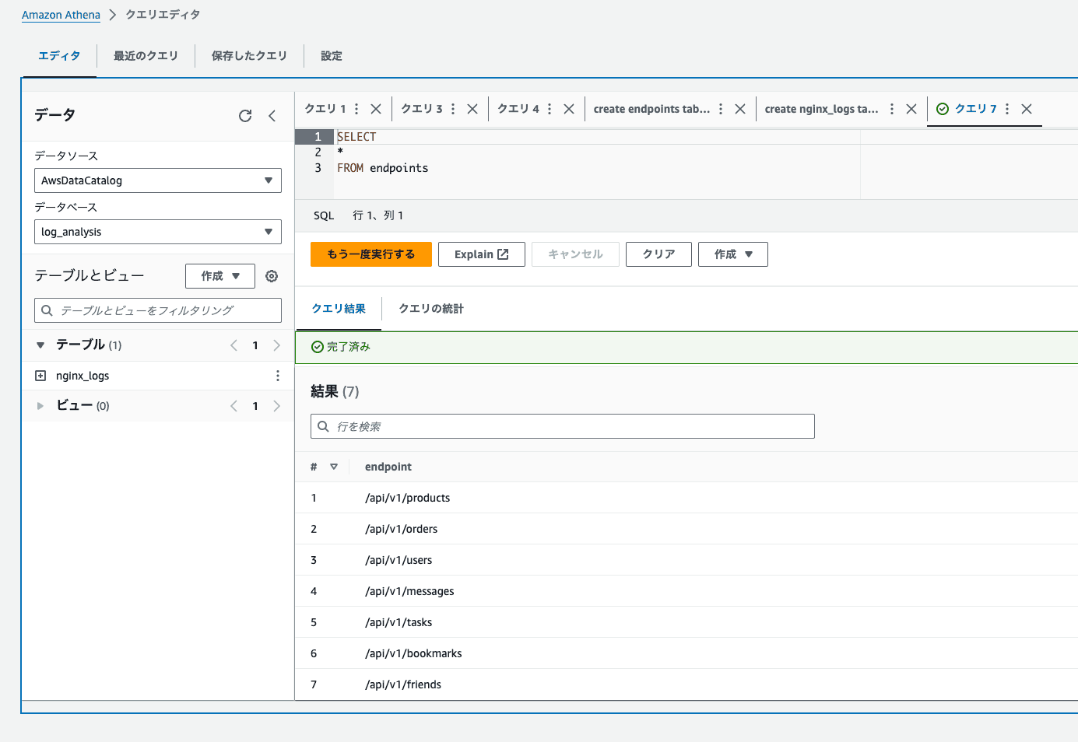The width and height of the screenshot is (1078, 742).
Task: Close the クエリ 1 tab
Action: click(376, 109)
